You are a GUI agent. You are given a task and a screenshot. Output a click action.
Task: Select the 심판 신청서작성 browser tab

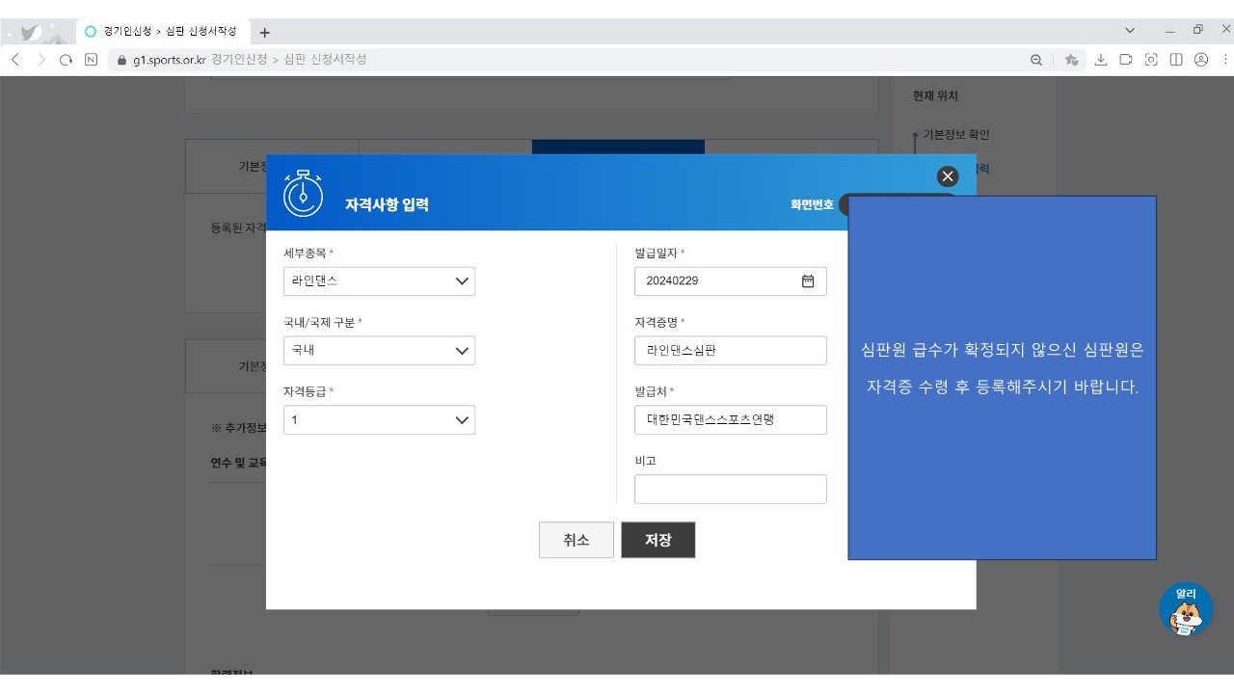(x=164, y=32)
